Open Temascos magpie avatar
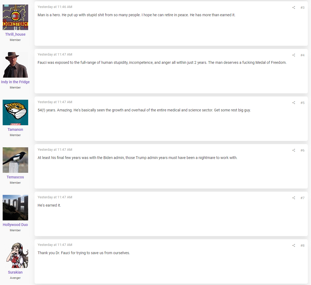The image size is (311, 285). tap(15, 160)
